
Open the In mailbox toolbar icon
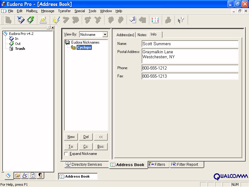21,20
